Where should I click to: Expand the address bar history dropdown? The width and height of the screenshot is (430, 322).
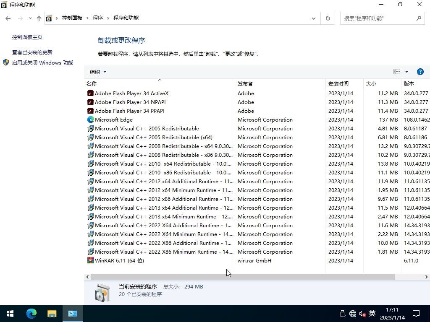coord(313,18)
